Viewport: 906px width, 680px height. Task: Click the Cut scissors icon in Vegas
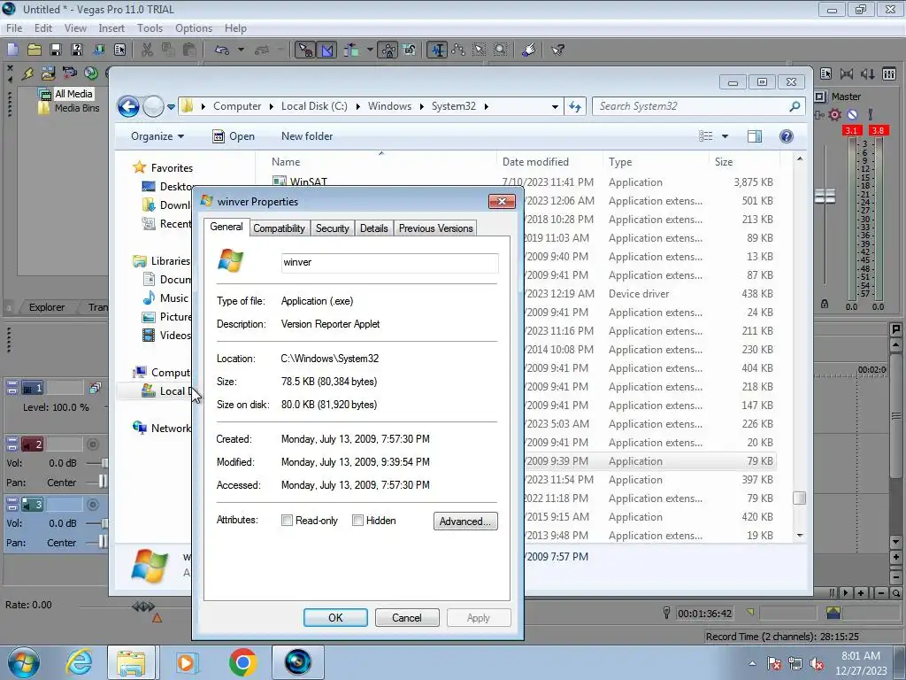[x=148, y=50]
